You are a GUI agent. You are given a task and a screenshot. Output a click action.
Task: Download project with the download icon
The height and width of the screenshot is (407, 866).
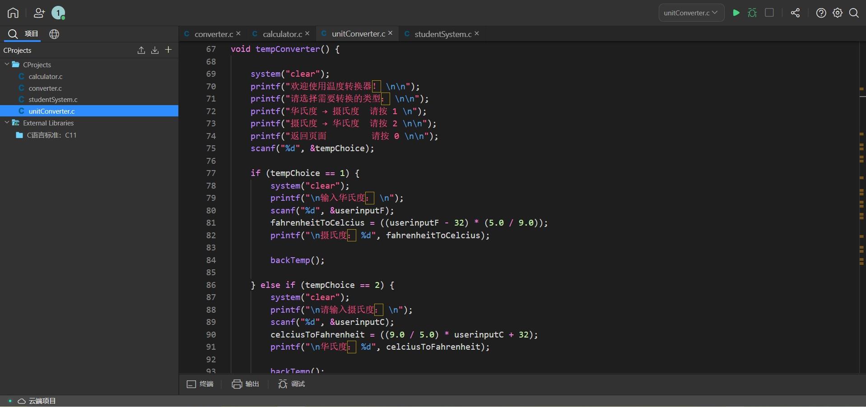click(x=155, y=50)
